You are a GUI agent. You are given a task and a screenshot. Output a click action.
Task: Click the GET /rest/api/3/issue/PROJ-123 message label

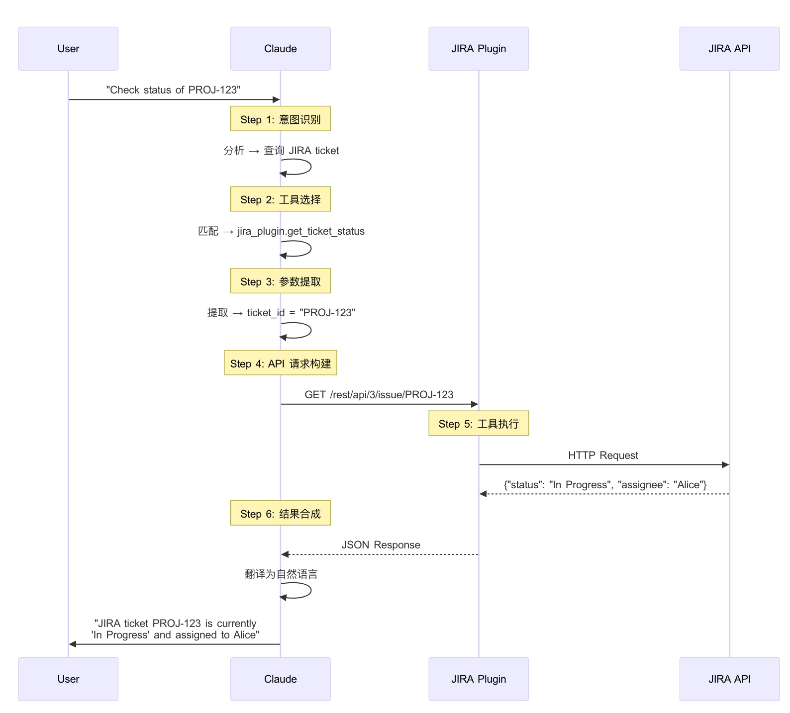(379, 395)
